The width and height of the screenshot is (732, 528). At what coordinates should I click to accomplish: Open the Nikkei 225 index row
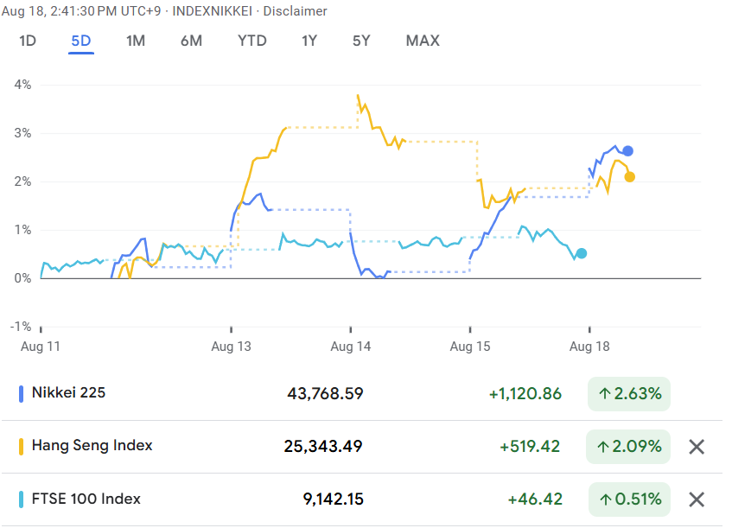362,393
